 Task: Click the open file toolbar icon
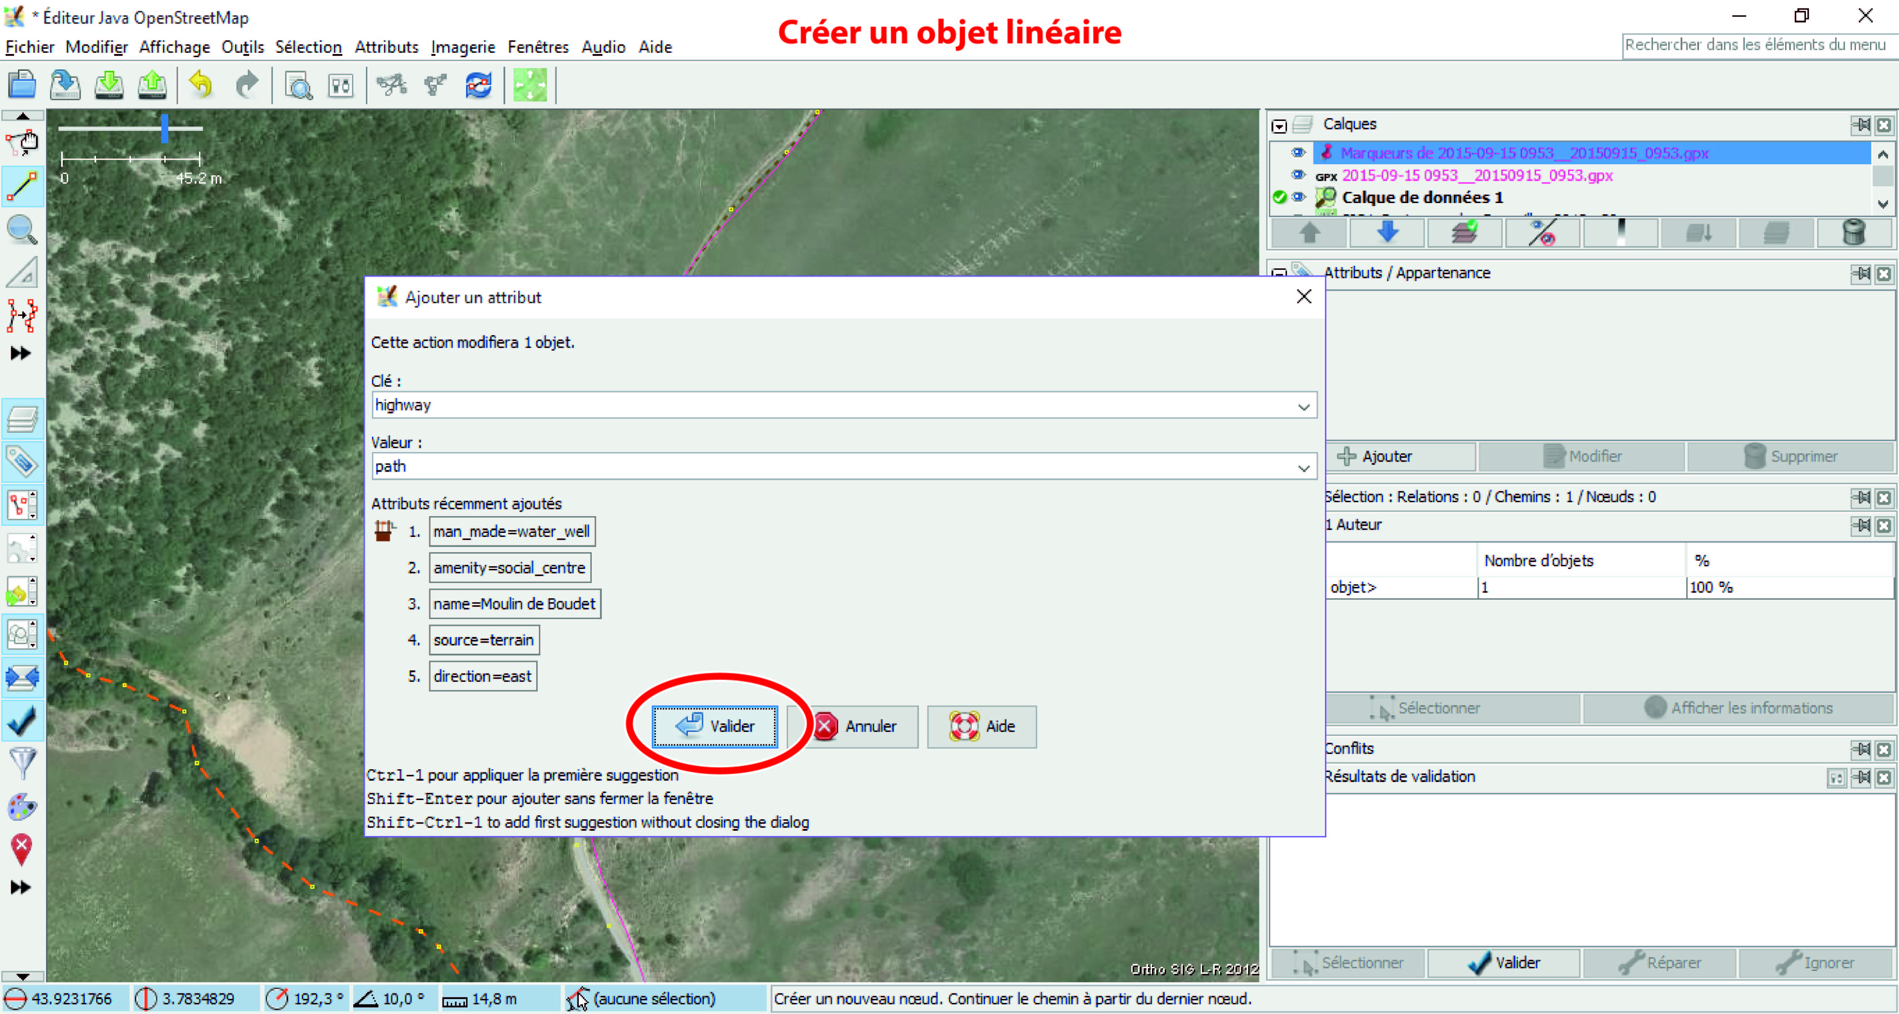(x=22, y=85)
